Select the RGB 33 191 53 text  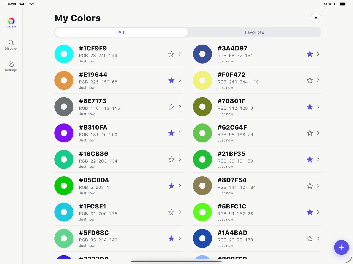pyautogui.click(x=235, y=161)
